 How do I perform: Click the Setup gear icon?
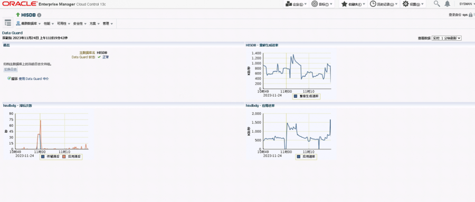pyautogui.click(x=406, y=4)
